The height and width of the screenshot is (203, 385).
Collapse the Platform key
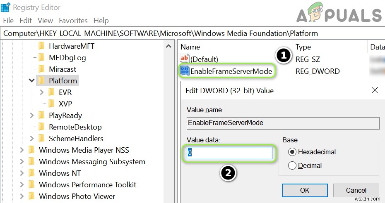pyautogui.click(x=31, y=80)
